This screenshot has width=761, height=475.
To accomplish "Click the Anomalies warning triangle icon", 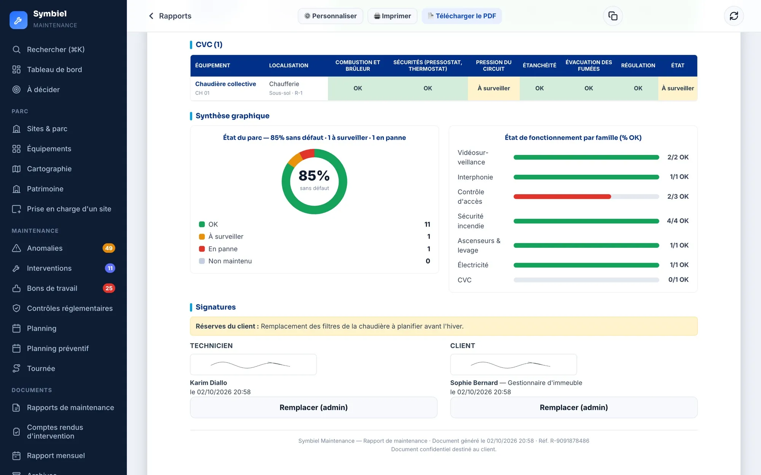I will [x=16, y=248].
